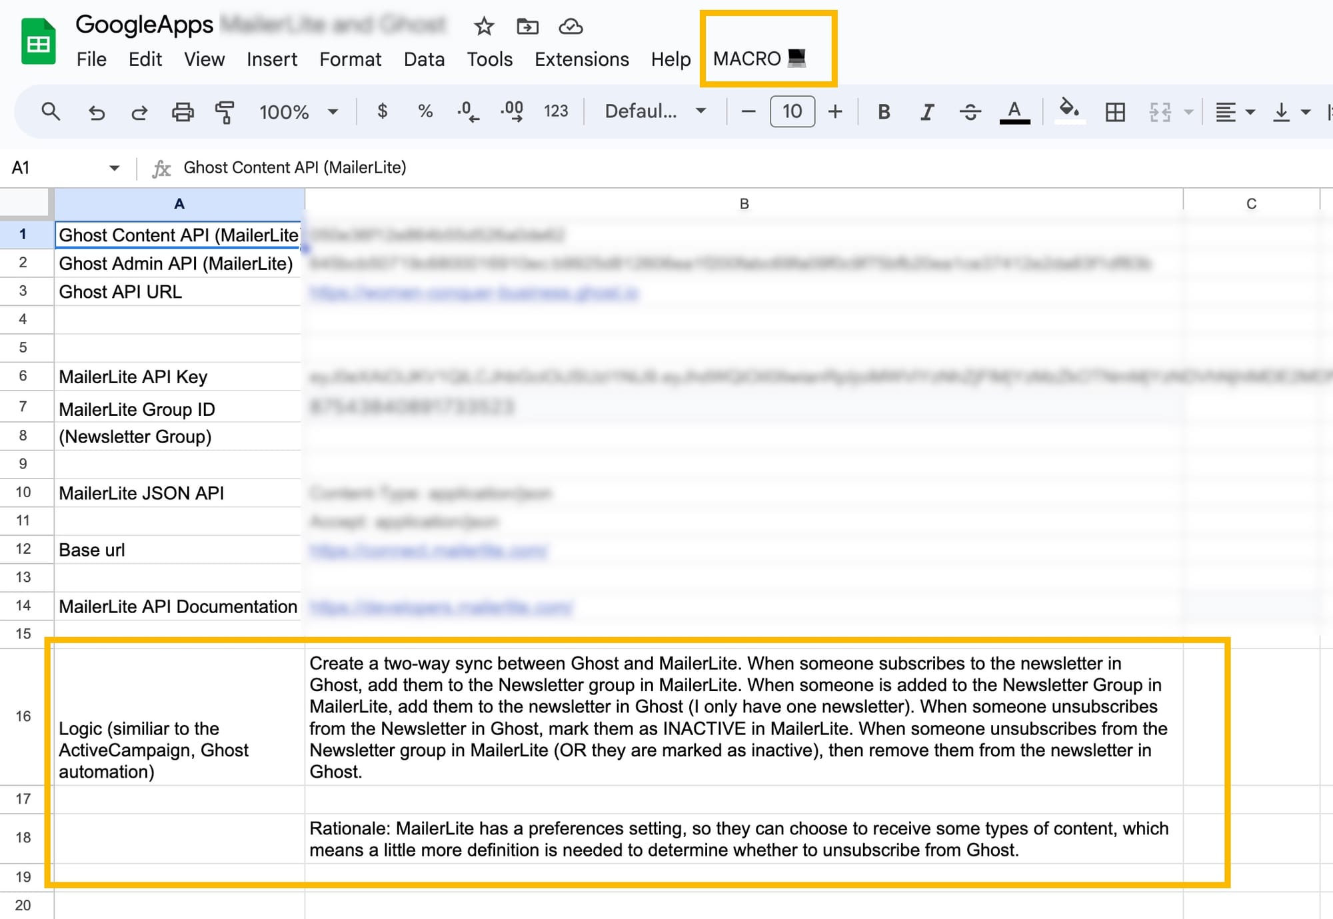The width and height of the screenshot is (1333, 919).
Task: Select cell Ghost Admin API (MailerLite)
Action: [x=178, y=263]
